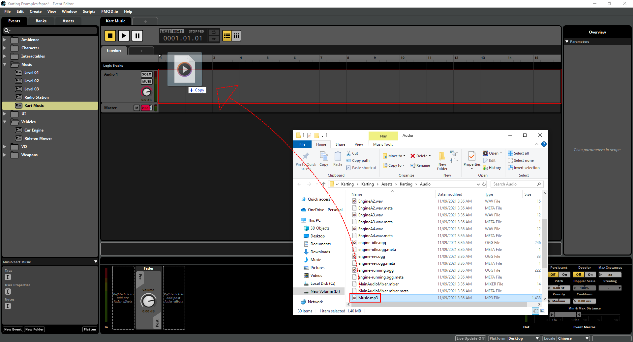This screenshot has width=633, height=342.
Task: Click the New folder icon in ribbon
Action: coord(442,160)
